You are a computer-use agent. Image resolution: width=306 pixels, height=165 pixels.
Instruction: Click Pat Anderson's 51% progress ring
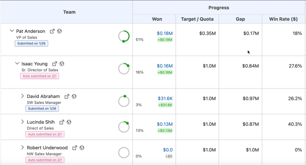coord(124,36)
